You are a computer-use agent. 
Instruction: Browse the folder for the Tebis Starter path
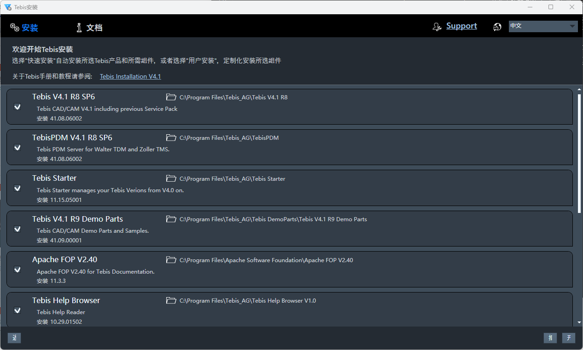point(171,178)
